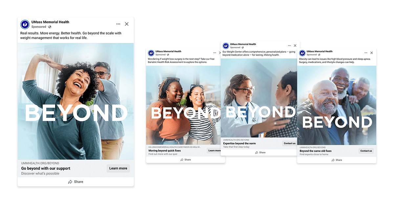Open UMass Memorial Health page name in the "Wondering if weight loss surgery" ad
394x197 pixels.
tap(168, 52)
